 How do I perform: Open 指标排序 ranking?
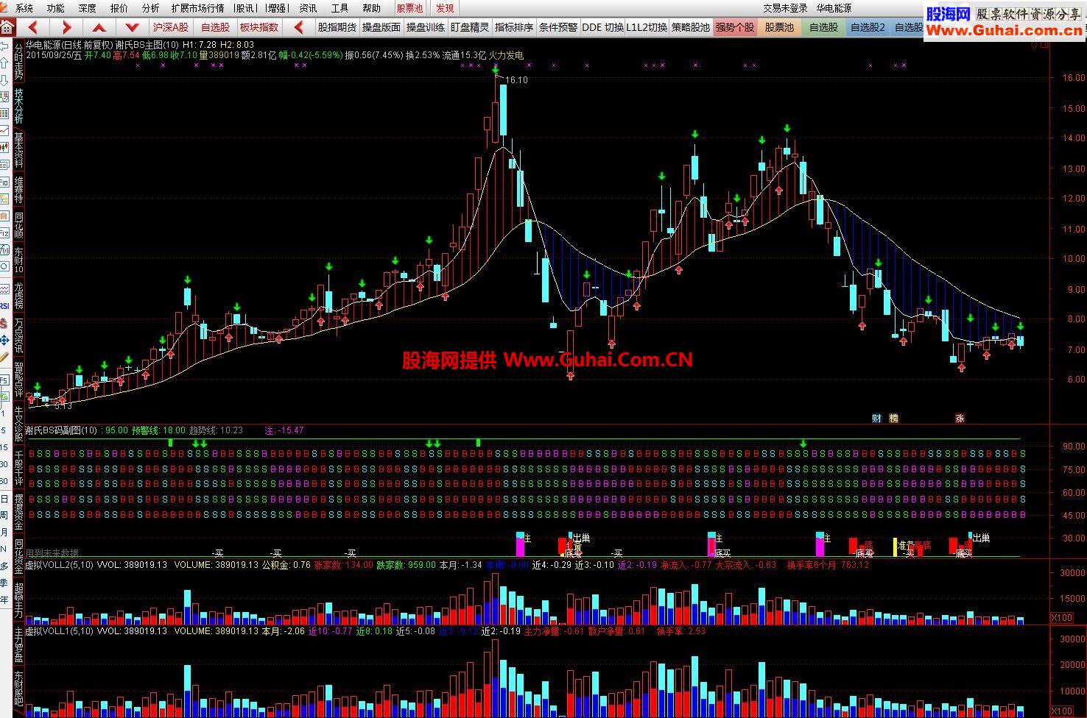click(x=514, y=27)
